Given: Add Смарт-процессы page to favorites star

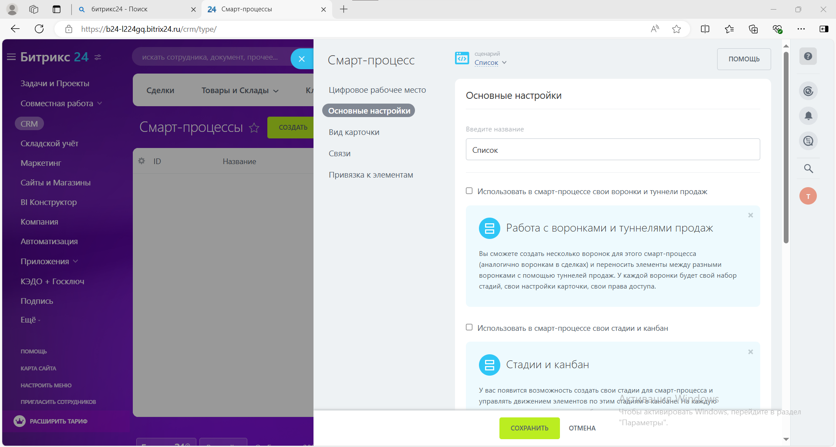Looking at the screenshot, I should coord(254,128).
